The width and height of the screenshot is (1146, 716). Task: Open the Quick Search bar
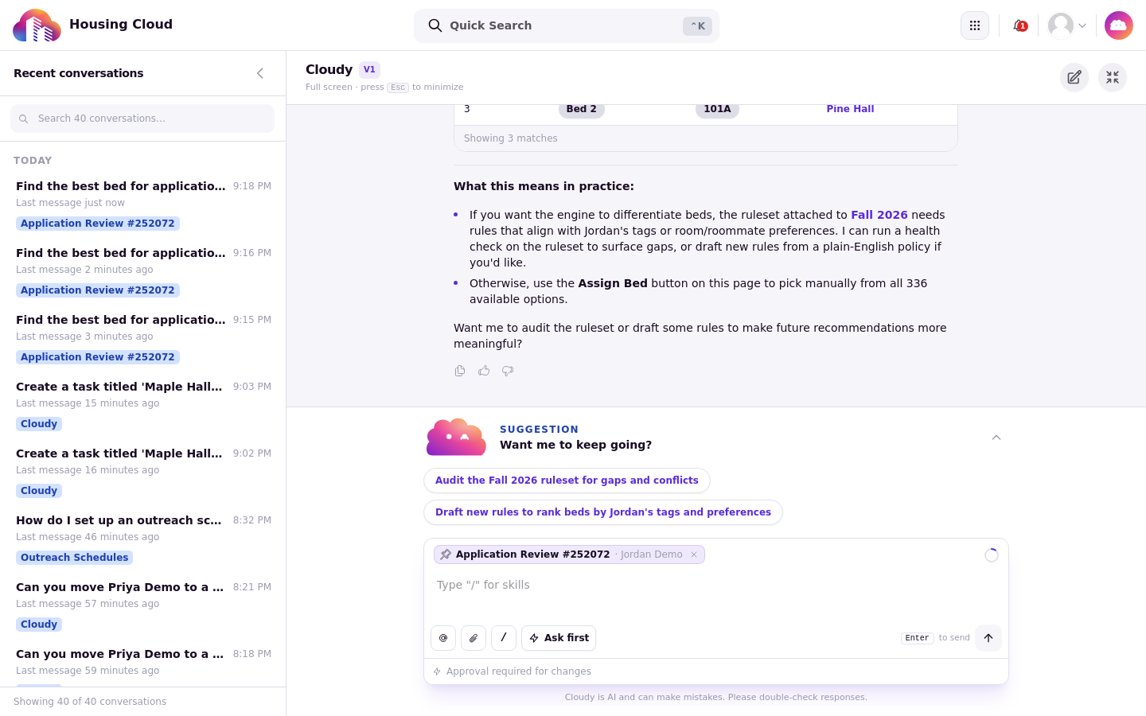(x=567, y=25)
